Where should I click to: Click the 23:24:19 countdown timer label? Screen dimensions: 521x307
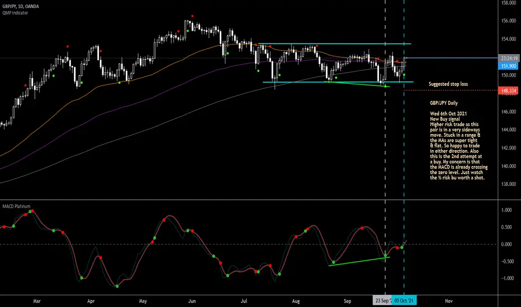pos(508,59)
